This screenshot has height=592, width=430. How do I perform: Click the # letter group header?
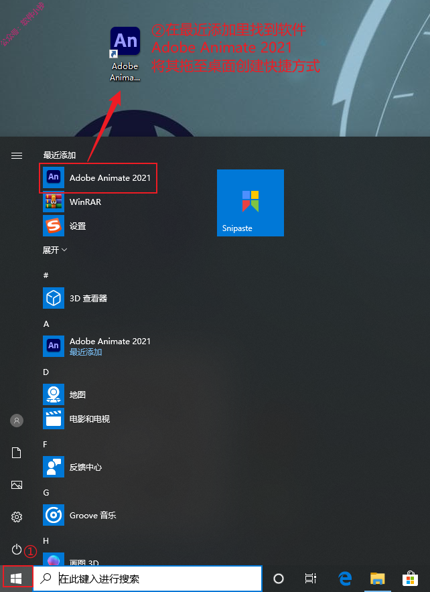click(46, 275)
